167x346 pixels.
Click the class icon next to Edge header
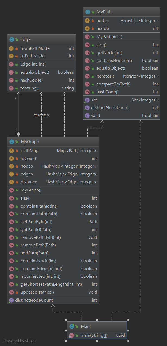coord(11,39)
